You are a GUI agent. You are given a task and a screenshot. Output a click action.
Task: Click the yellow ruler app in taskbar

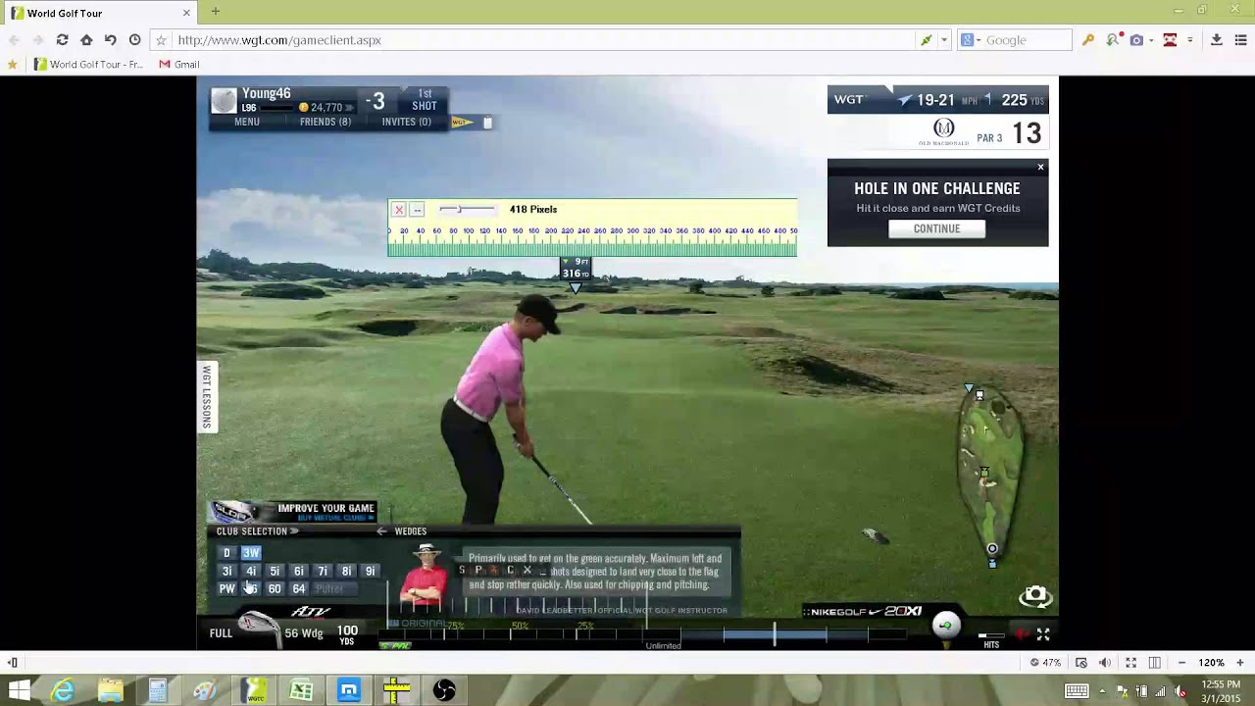pyautogui.click(x=396, y=690)
